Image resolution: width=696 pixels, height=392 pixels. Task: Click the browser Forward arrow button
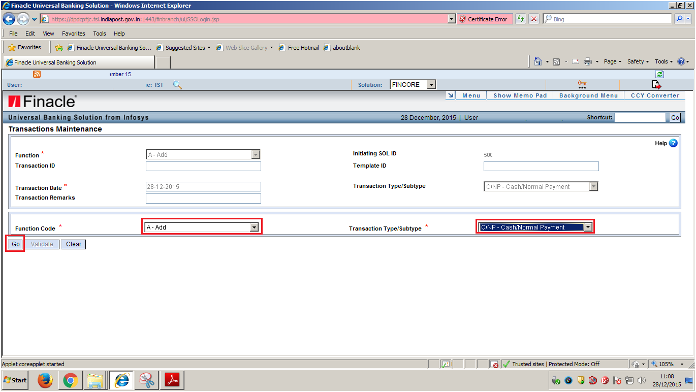[23, 19]
